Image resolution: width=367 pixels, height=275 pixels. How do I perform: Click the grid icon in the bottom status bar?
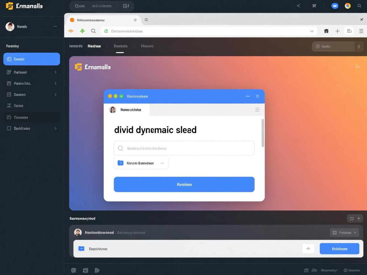(306, 270)
